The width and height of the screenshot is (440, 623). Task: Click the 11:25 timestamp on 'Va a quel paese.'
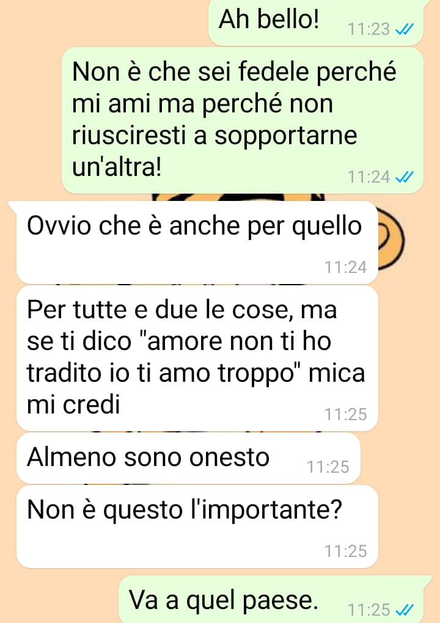[369, 610]
